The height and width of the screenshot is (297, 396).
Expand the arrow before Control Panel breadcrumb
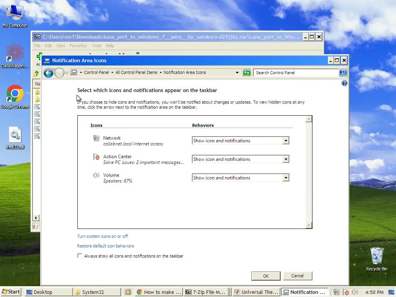coord(81,72)
